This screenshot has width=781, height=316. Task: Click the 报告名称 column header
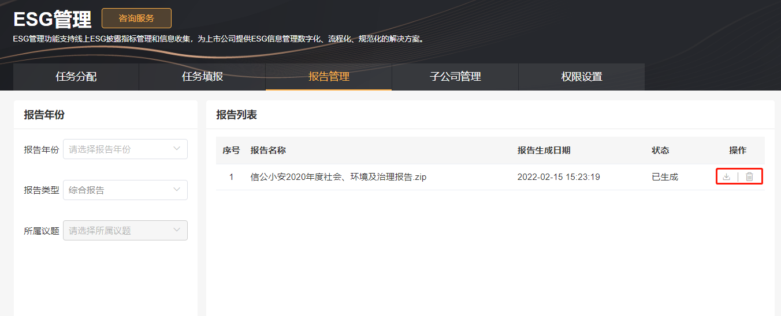268,151
